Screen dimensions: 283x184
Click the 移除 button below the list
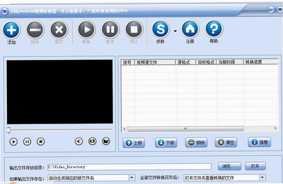point(196,142)
